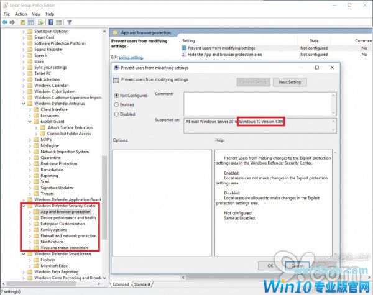Click the settings list horizontal scrollbar
Screen dimensions: 373x295
tap(276, 278)
